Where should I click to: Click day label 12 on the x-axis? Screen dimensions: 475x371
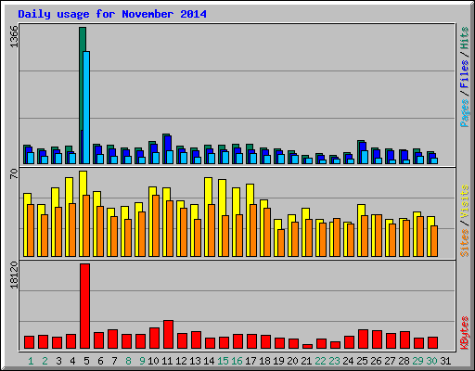pos(181,361)
